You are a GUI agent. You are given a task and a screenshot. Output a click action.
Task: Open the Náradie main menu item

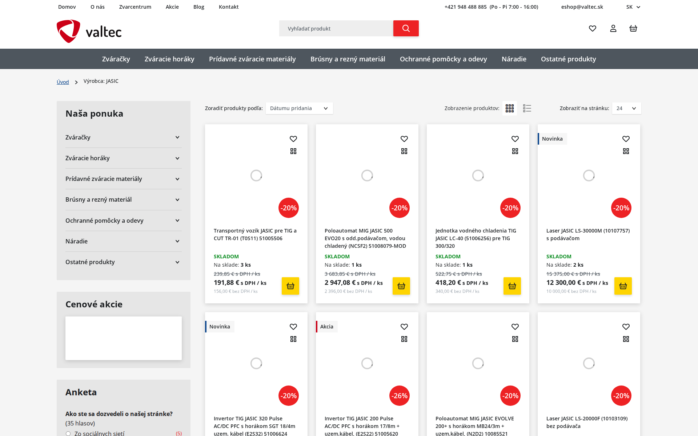click(x=514, y=59)
